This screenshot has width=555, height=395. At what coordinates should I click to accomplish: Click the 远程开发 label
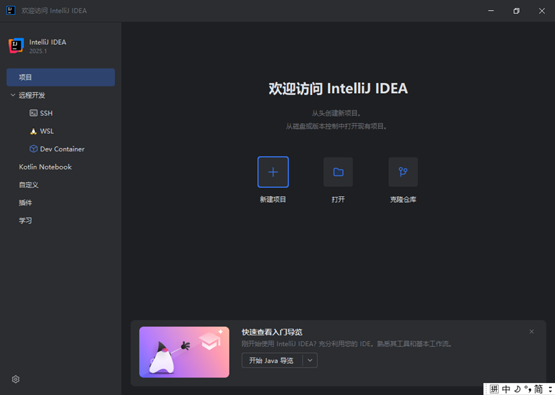[32, 95]
